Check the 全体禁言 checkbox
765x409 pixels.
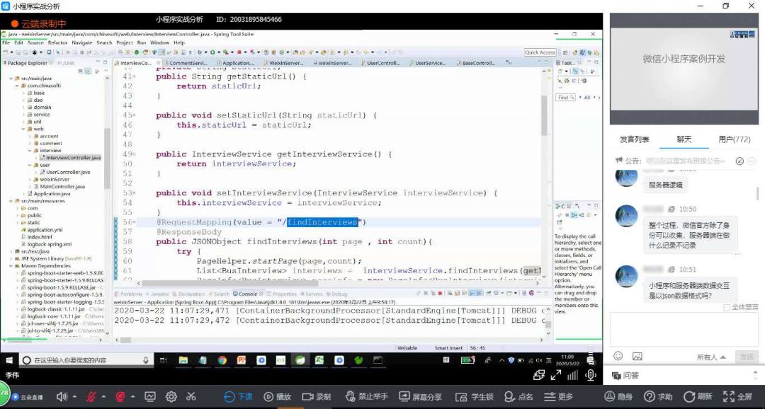pos(727,308)
